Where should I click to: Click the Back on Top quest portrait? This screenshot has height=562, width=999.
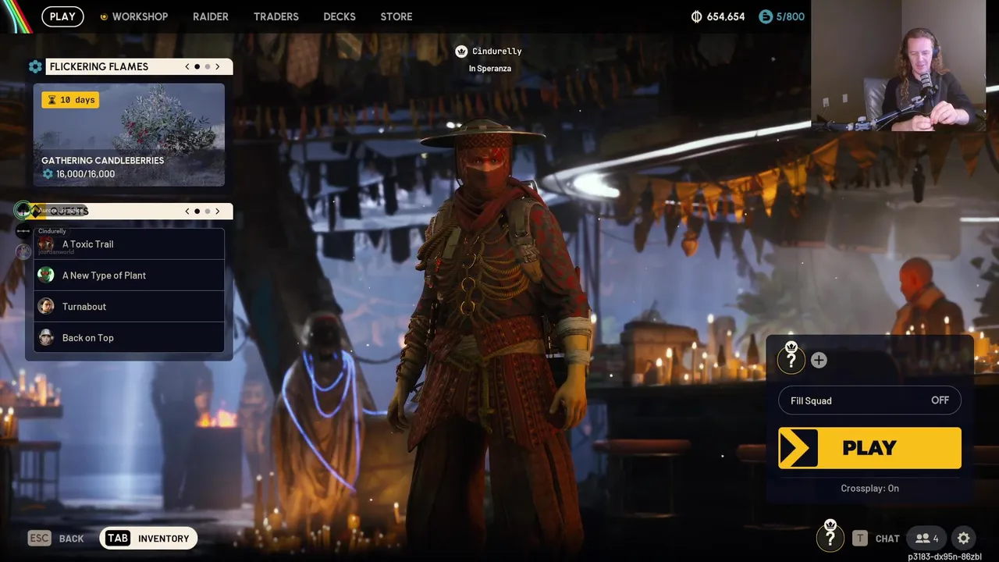pos(46,337)
